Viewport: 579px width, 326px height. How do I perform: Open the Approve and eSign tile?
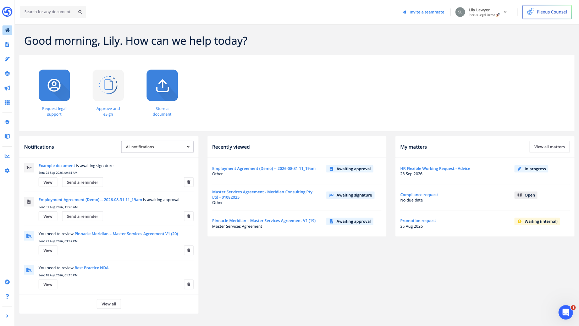pos(108,85)
